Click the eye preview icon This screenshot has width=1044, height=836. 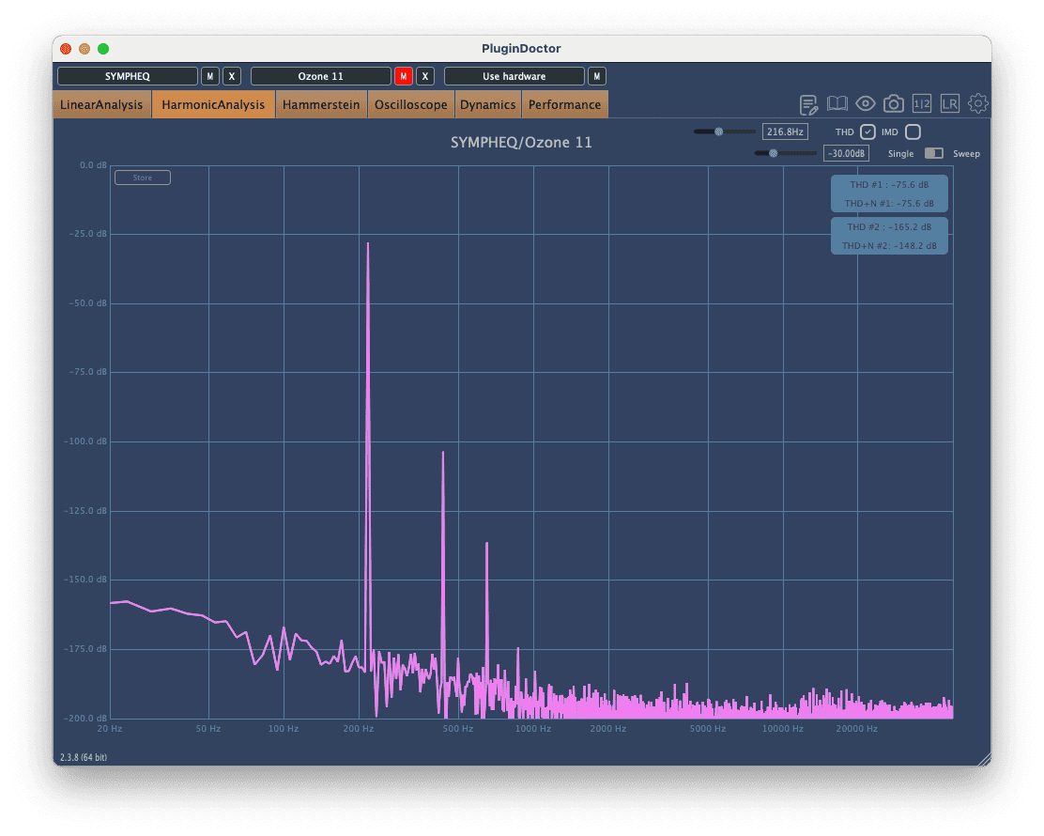(865, 103)
